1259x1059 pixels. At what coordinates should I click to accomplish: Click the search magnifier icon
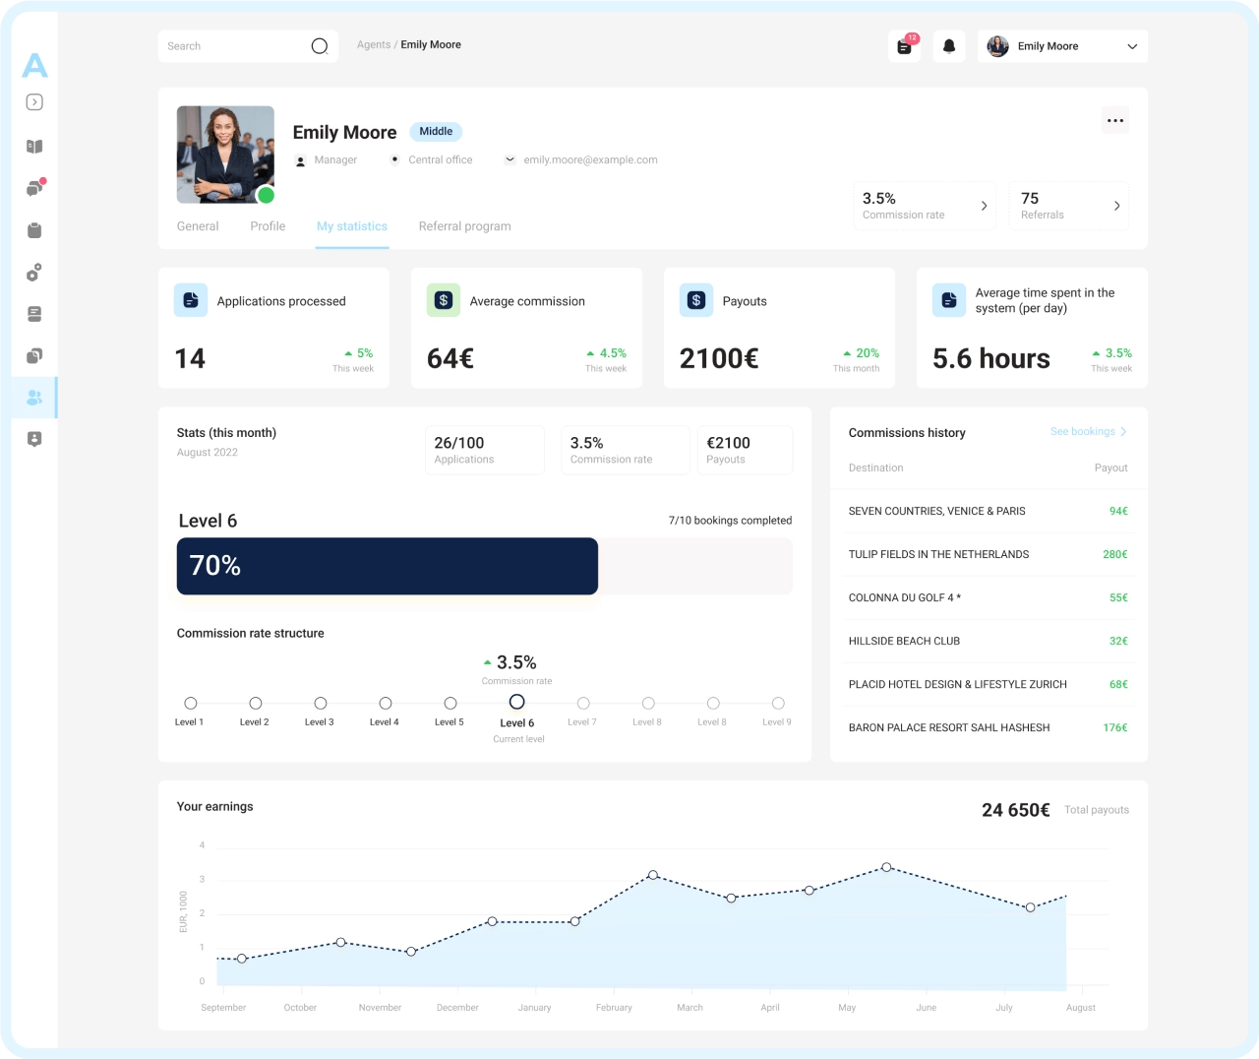coord(319,46)
